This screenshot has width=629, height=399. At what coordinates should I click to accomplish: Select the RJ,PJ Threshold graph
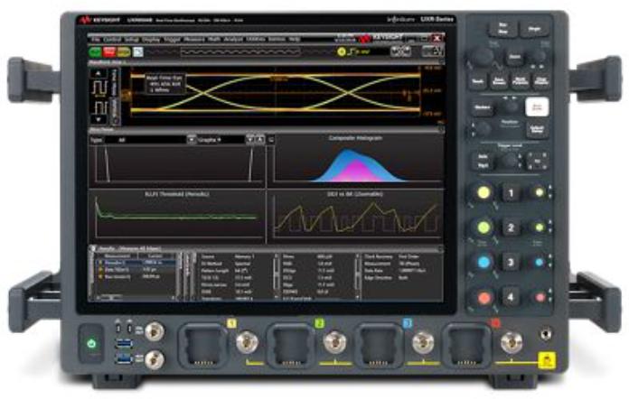[x=176, y=217]
